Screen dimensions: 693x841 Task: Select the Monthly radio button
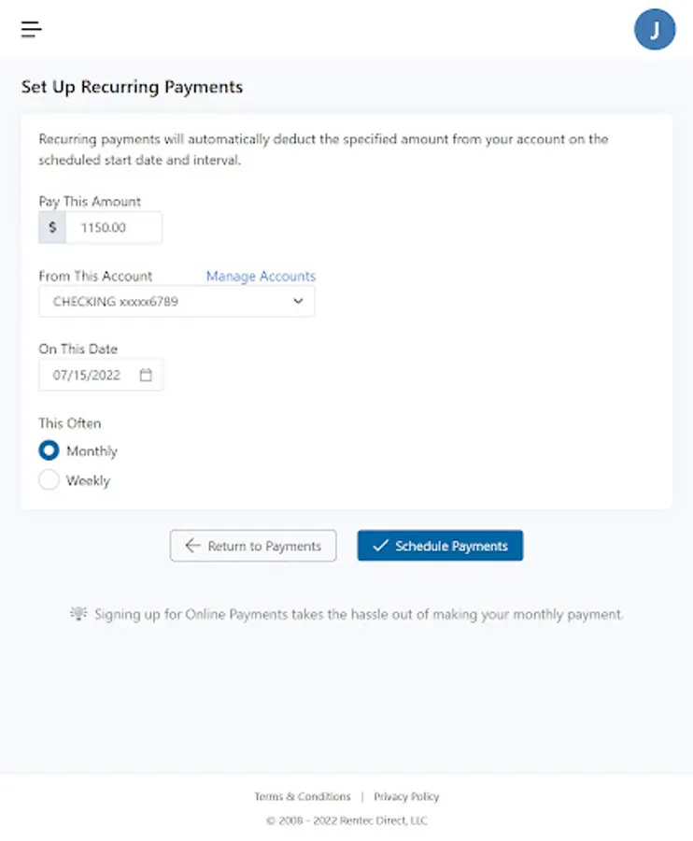49,451
